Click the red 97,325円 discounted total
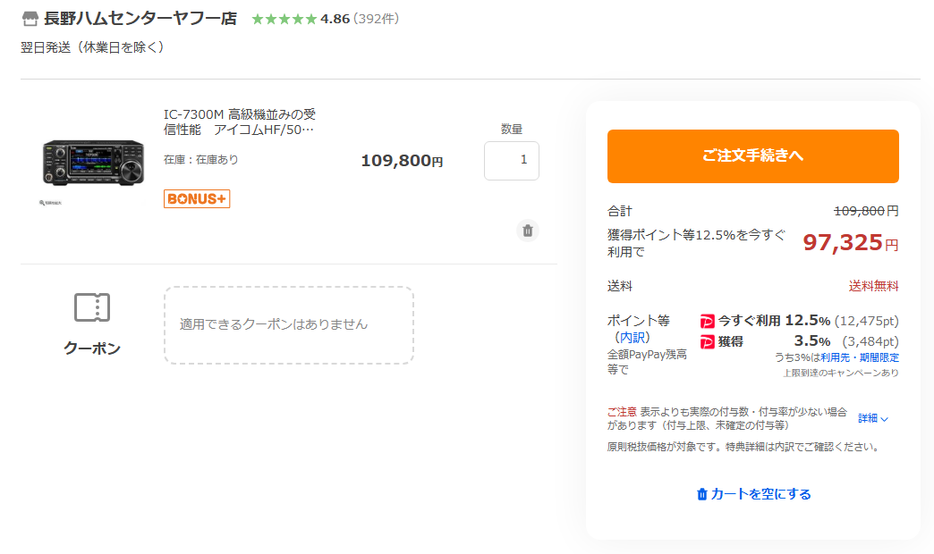Screen dimensions: 934x554 (851, 243)
